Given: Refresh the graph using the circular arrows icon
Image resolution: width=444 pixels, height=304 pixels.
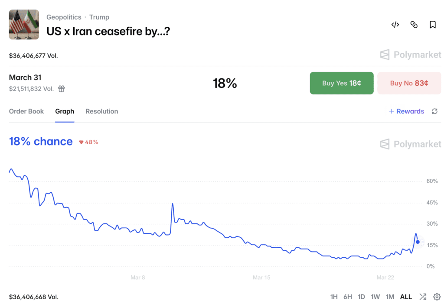Looking at the screenshot, I should [434, 111].
